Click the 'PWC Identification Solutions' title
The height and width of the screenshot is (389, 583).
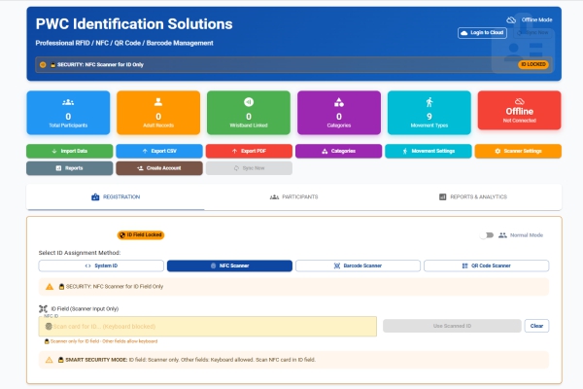134,24
